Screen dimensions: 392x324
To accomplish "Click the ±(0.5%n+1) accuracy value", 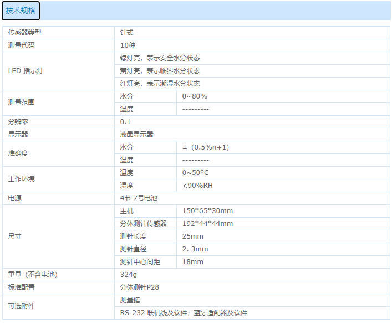I will pos(206,147).
